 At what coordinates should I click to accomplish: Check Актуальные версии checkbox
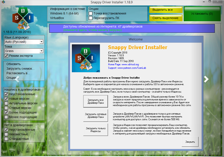(6, 103)
